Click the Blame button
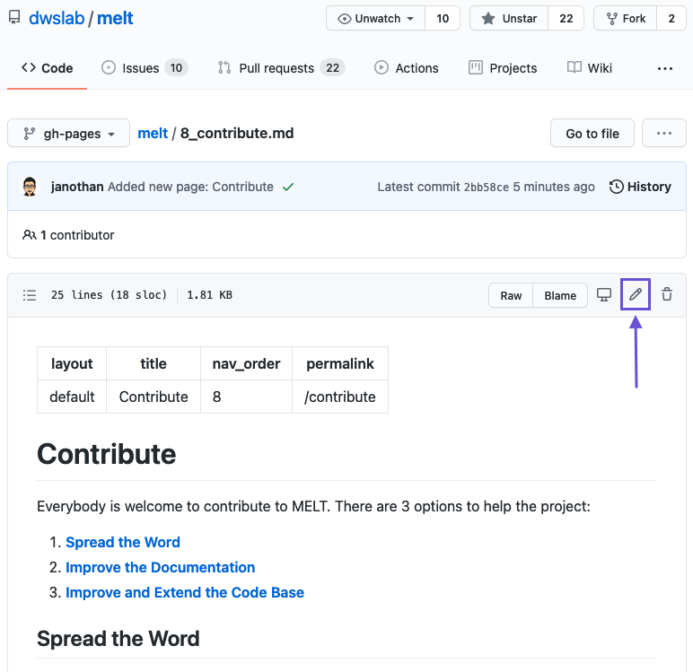693x672 pixels. click(x=560, y=295)
